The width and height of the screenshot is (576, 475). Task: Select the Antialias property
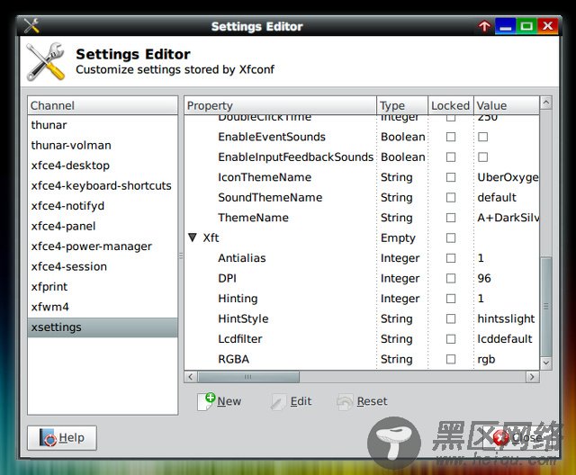click(x=242, y=258)
